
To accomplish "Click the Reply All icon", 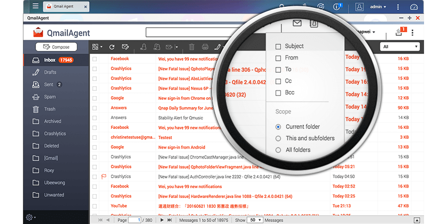I will 157,47.
